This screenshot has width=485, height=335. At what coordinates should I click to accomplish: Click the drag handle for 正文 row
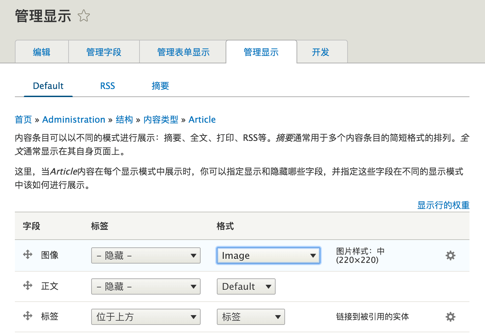coord(28,286)
